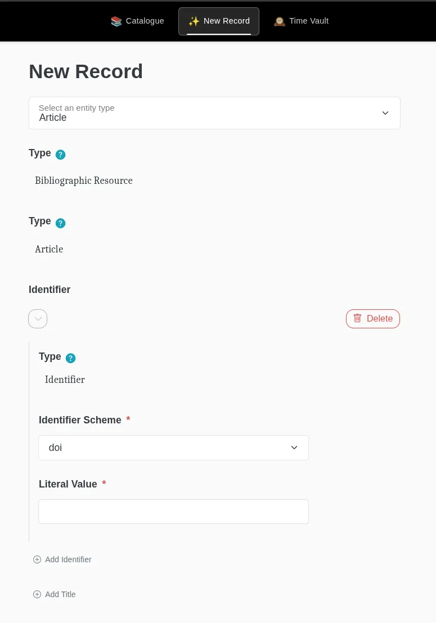Click the trash icon in Delete button

pos(357,318)
